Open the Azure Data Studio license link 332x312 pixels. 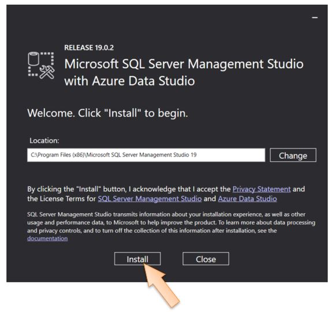coord(247,199)
